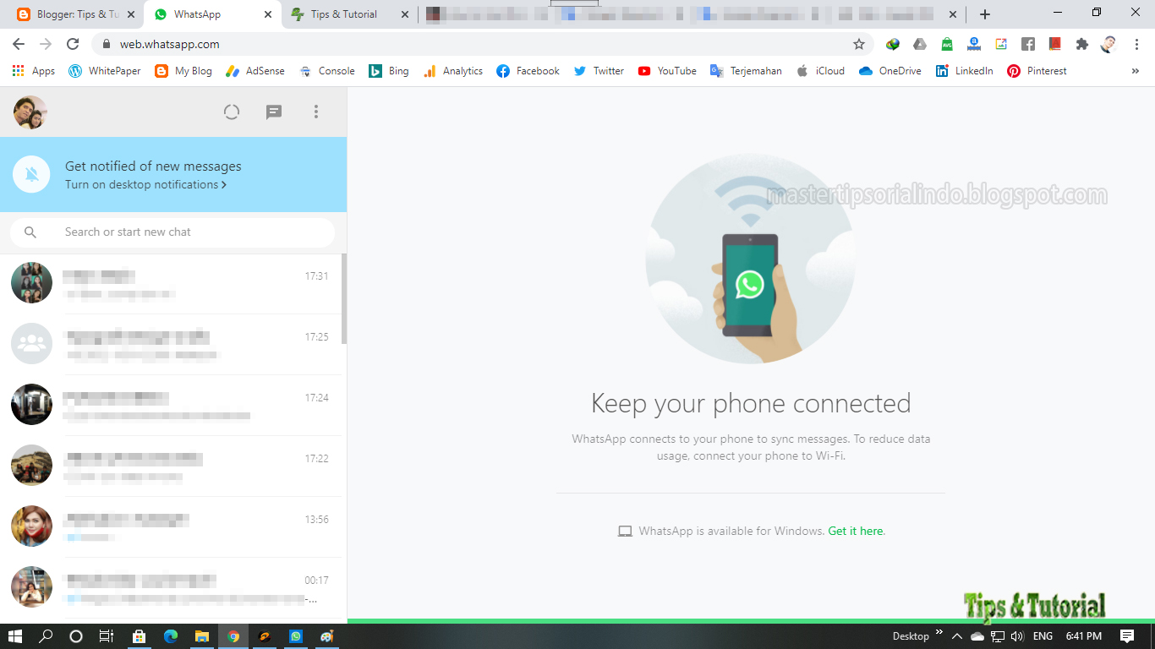
Task: Open Microsoft Store from taskbar
Action: coord(139,636)
